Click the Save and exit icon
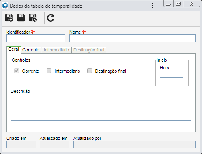Viewport: 202px width, 154px height. (33, 18)
